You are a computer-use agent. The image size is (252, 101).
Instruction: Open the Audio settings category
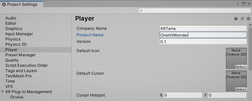click(x=11, y=18)
